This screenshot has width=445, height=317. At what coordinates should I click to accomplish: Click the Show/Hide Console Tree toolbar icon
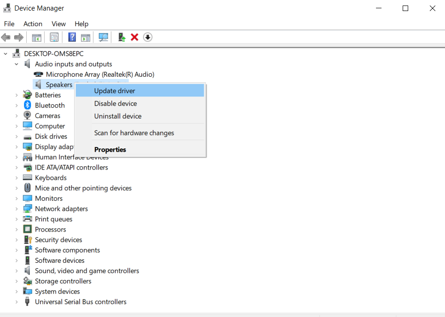click(36, 37)
